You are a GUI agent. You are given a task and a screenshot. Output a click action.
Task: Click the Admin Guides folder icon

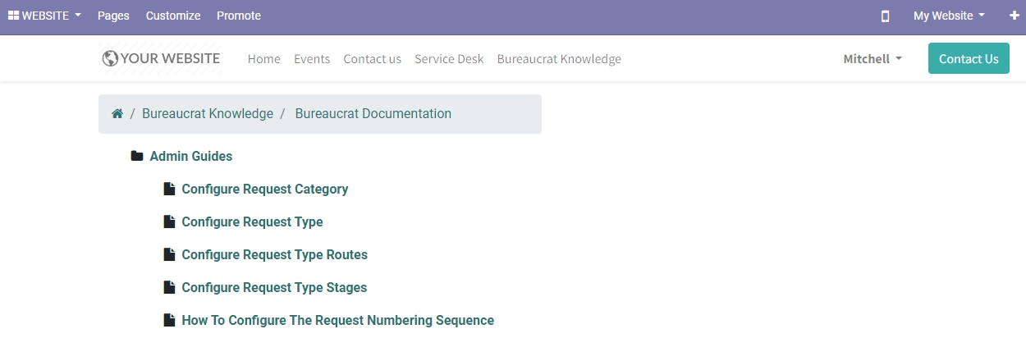137,156
